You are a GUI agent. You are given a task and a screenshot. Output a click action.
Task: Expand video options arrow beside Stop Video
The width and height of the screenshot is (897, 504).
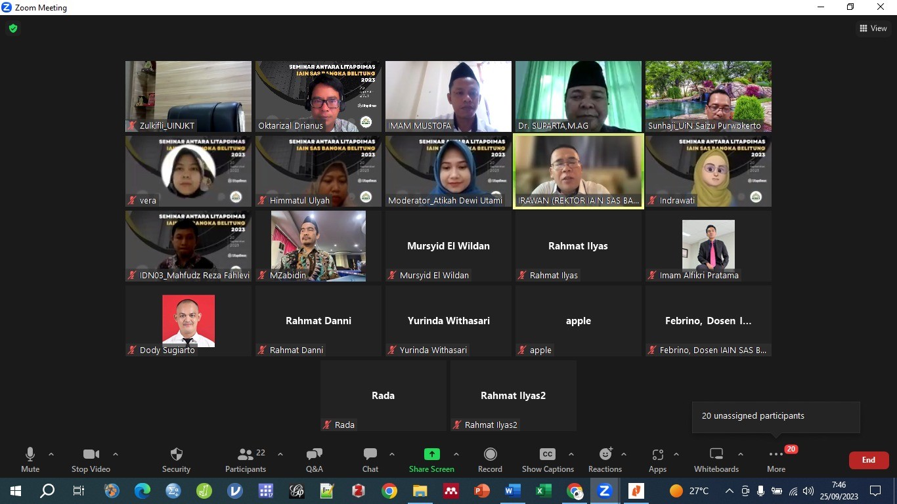pos(116,454)
